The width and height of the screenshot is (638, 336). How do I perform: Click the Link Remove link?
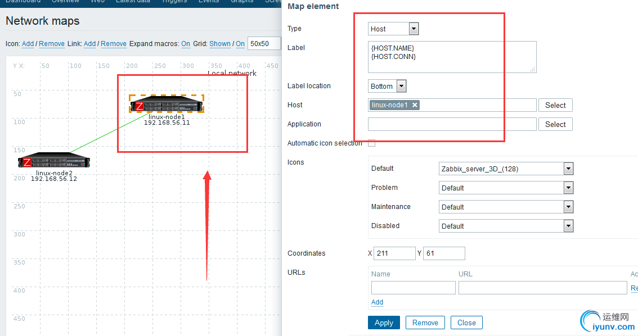[114, 43]
